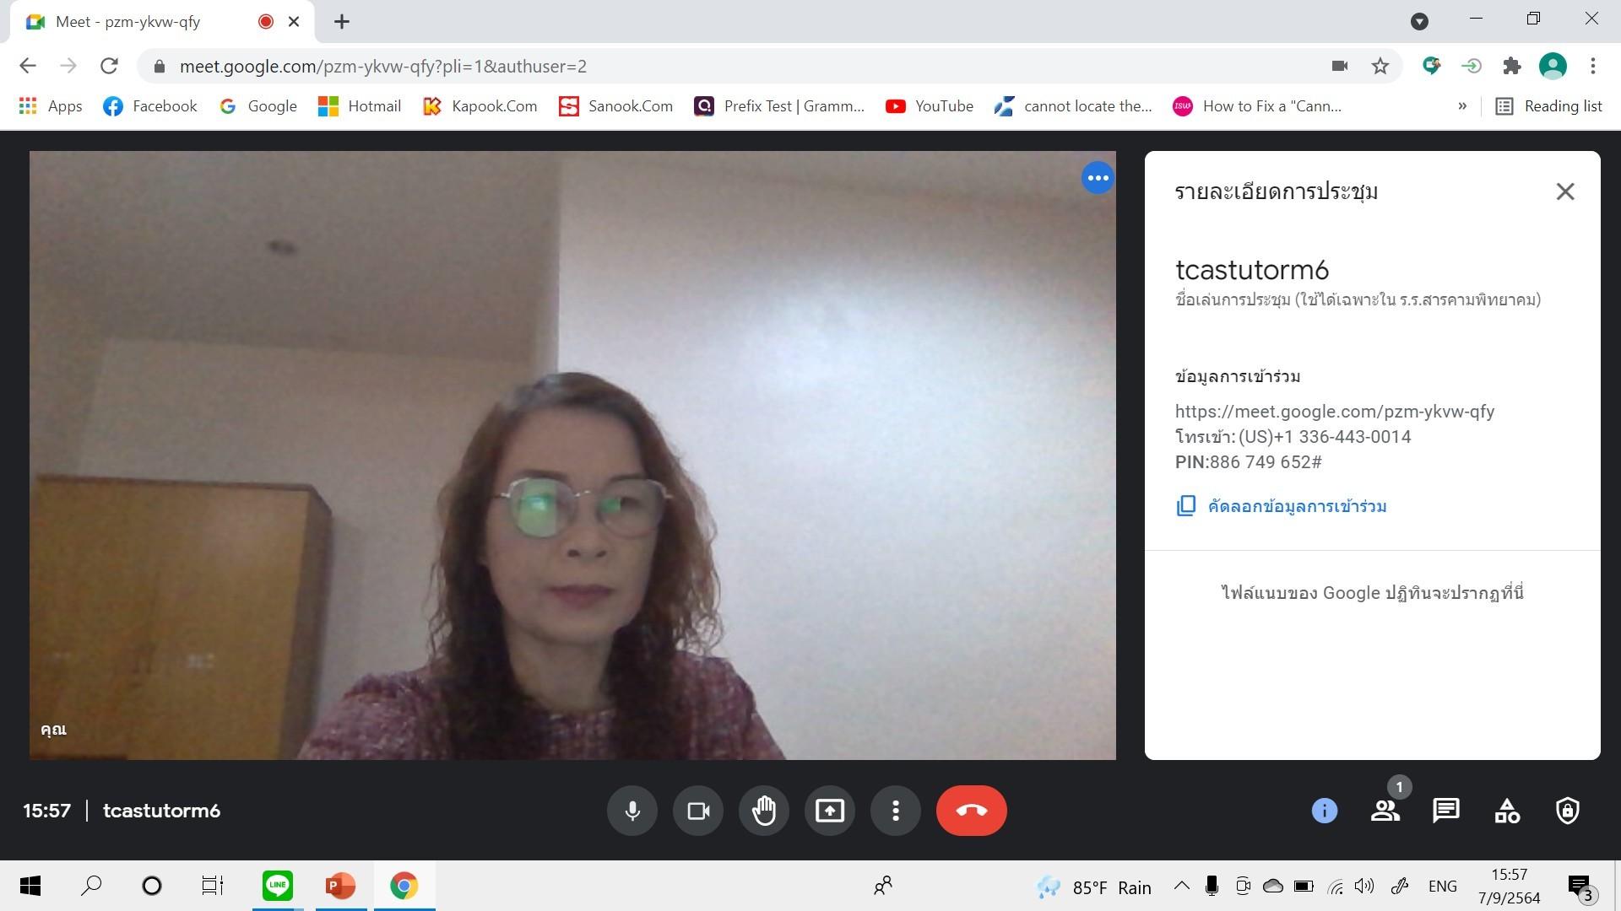
Task: Open the People icon on taskbar
Action: 883,886
